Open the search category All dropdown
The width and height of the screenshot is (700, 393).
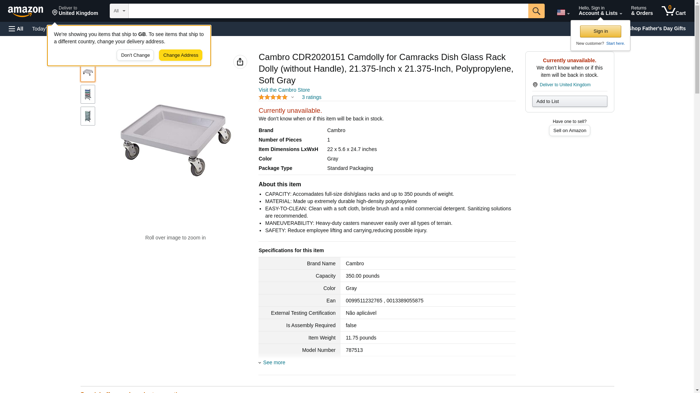coord(119,11)
